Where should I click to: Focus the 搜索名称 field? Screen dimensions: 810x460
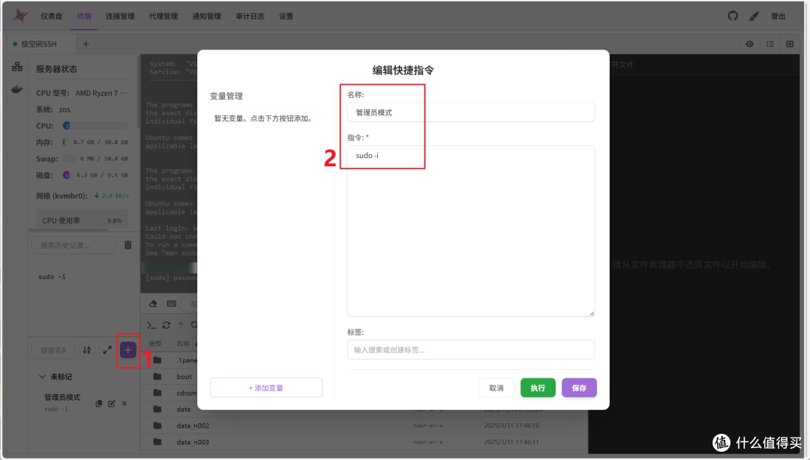(x=54, y=350)
